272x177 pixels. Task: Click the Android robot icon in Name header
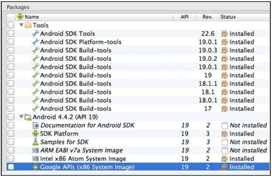pyautogui.click(x=20, y=17)
